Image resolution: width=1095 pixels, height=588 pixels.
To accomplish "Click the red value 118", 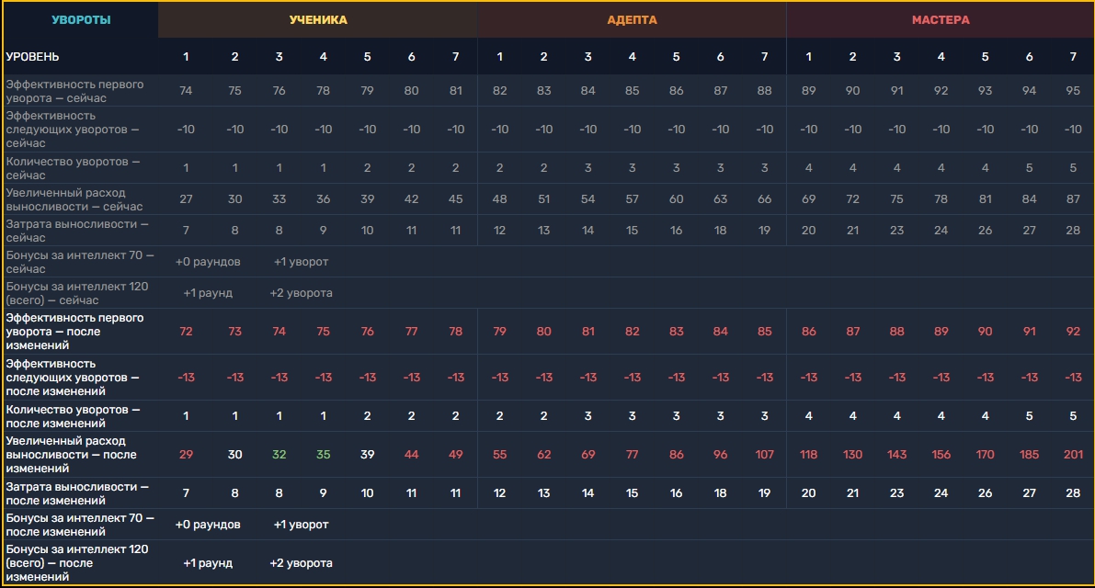I will coord(809,455).
